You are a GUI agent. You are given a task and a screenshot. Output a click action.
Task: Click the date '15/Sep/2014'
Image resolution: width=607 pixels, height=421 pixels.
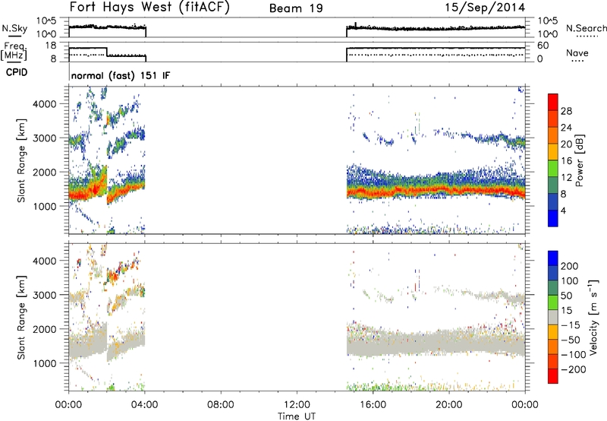coord(485,8)
